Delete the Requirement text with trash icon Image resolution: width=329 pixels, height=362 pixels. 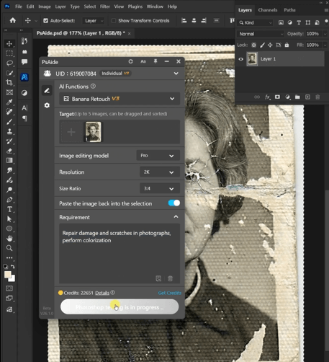click(x=170, y=278)
